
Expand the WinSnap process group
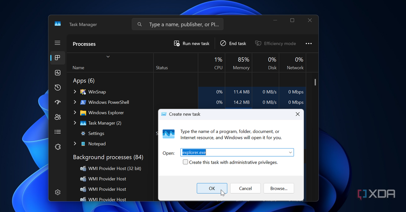[x=75, y=92]
